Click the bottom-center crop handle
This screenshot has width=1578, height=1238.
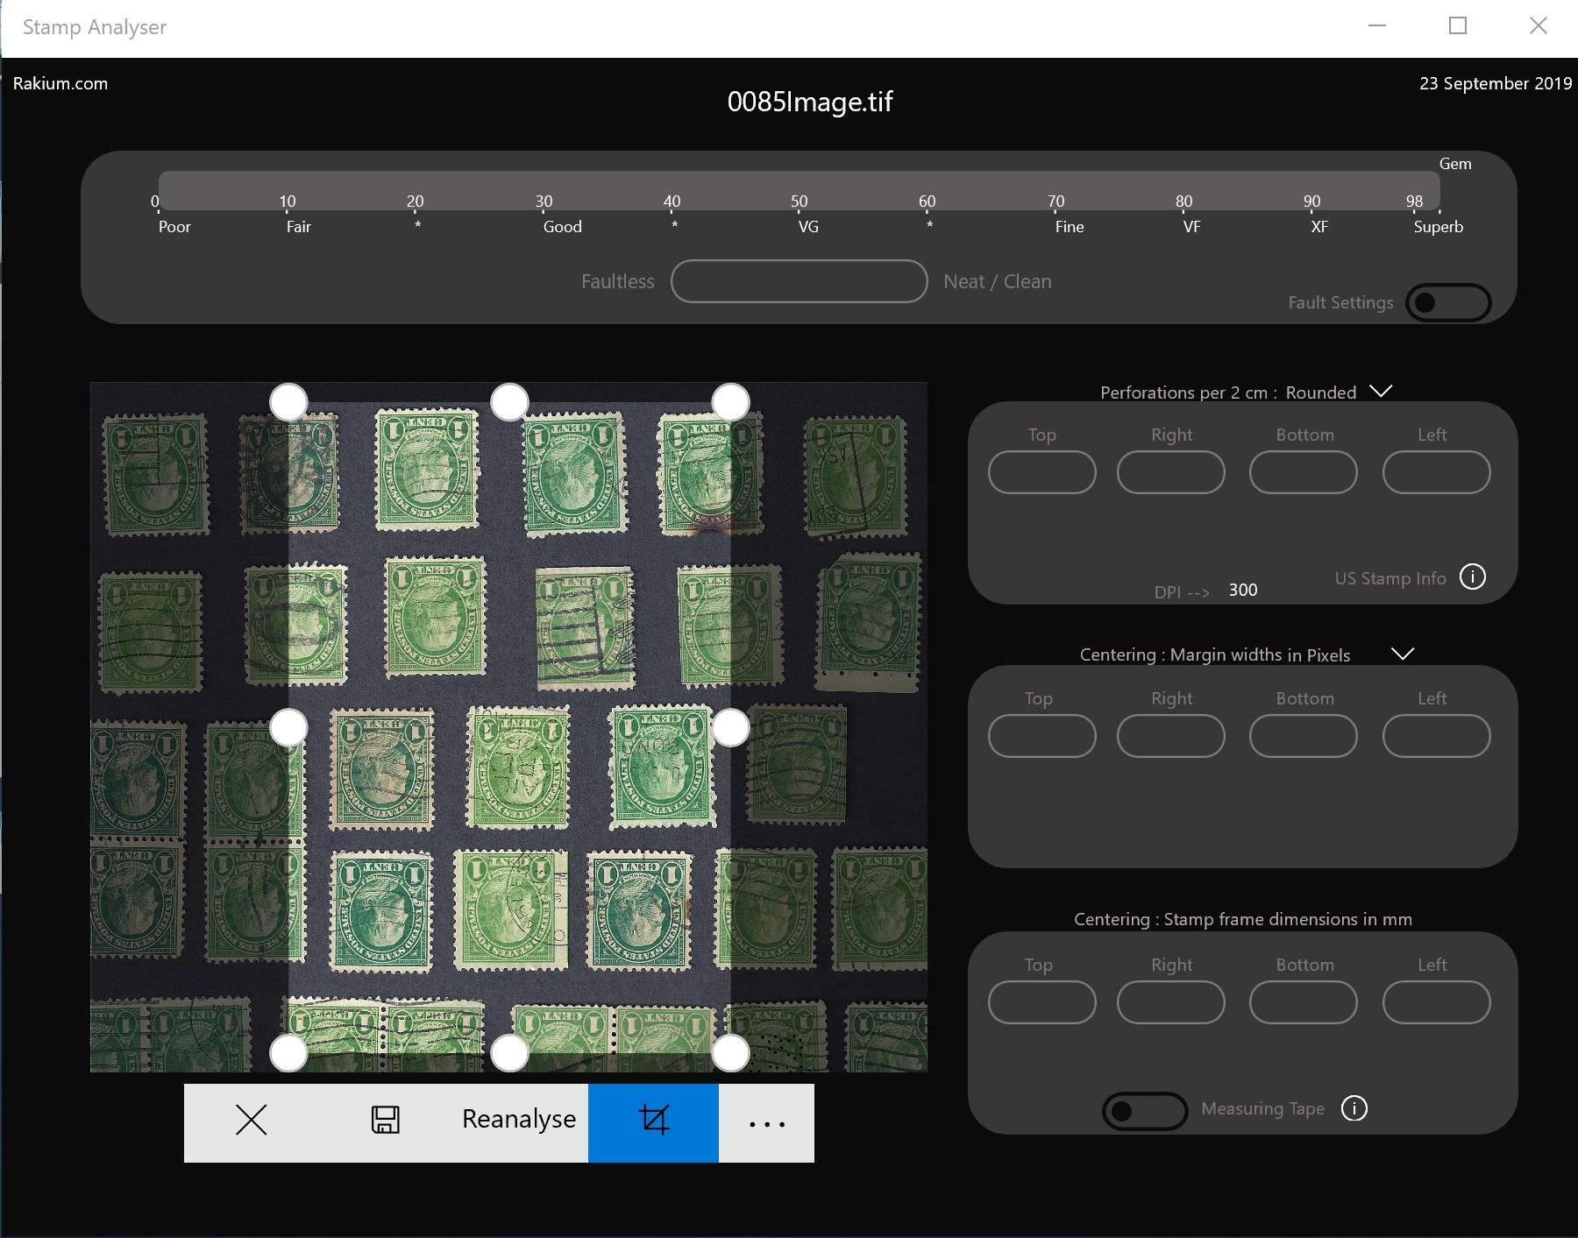tap(509, 1052)
